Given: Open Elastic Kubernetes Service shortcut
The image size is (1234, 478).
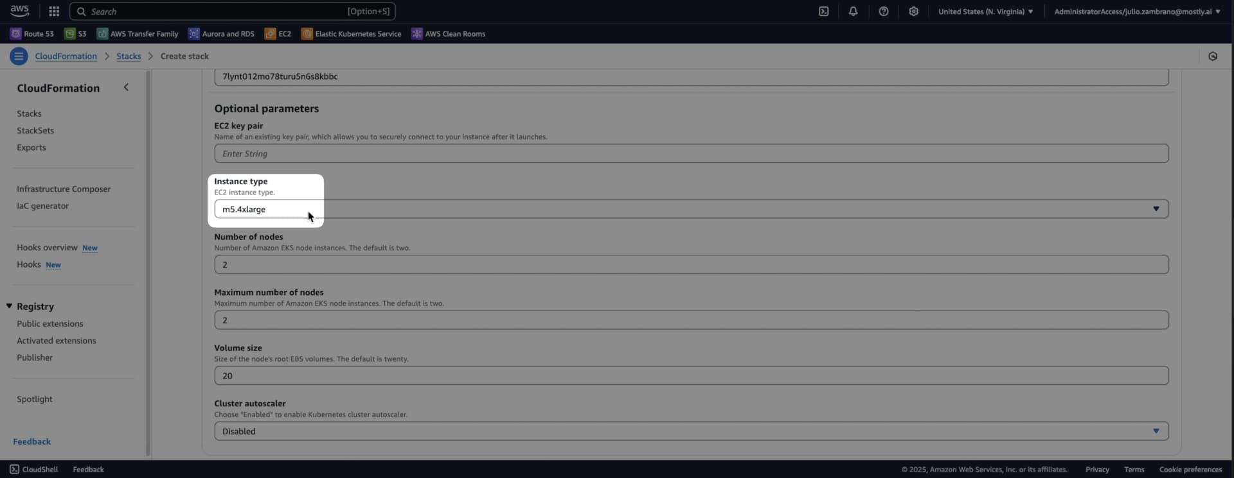Looking at the screenshot, I should (x=351, y=34).
